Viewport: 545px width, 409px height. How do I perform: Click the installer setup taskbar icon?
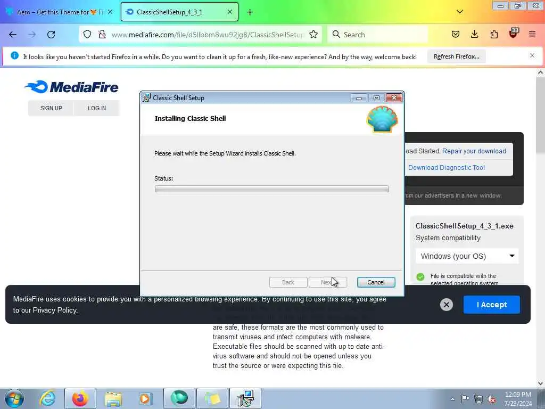point(245,398)
